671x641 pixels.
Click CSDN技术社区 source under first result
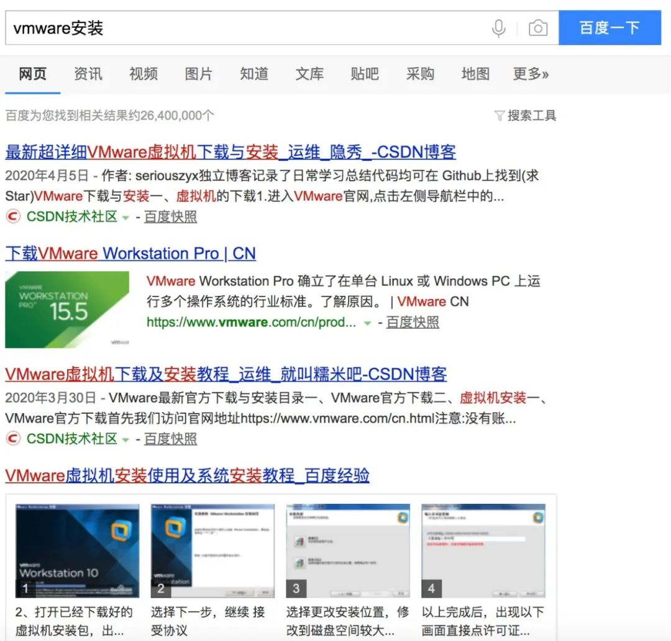(x=72, y=217)
